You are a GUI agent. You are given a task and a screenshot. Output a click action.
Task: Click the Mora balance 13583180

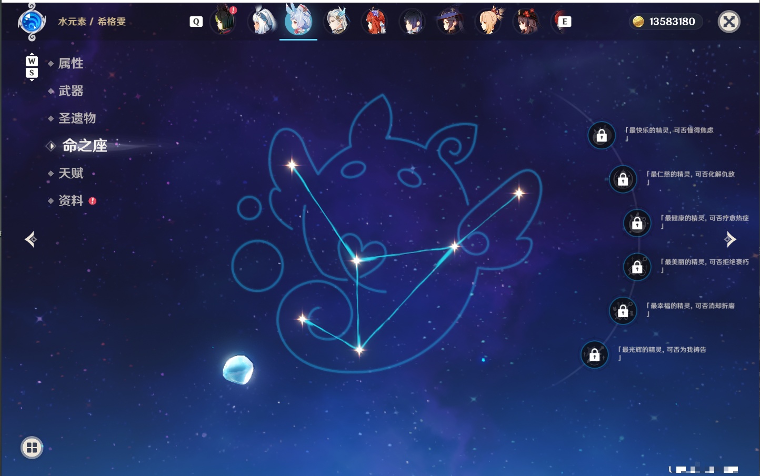[x=672, y=22]
